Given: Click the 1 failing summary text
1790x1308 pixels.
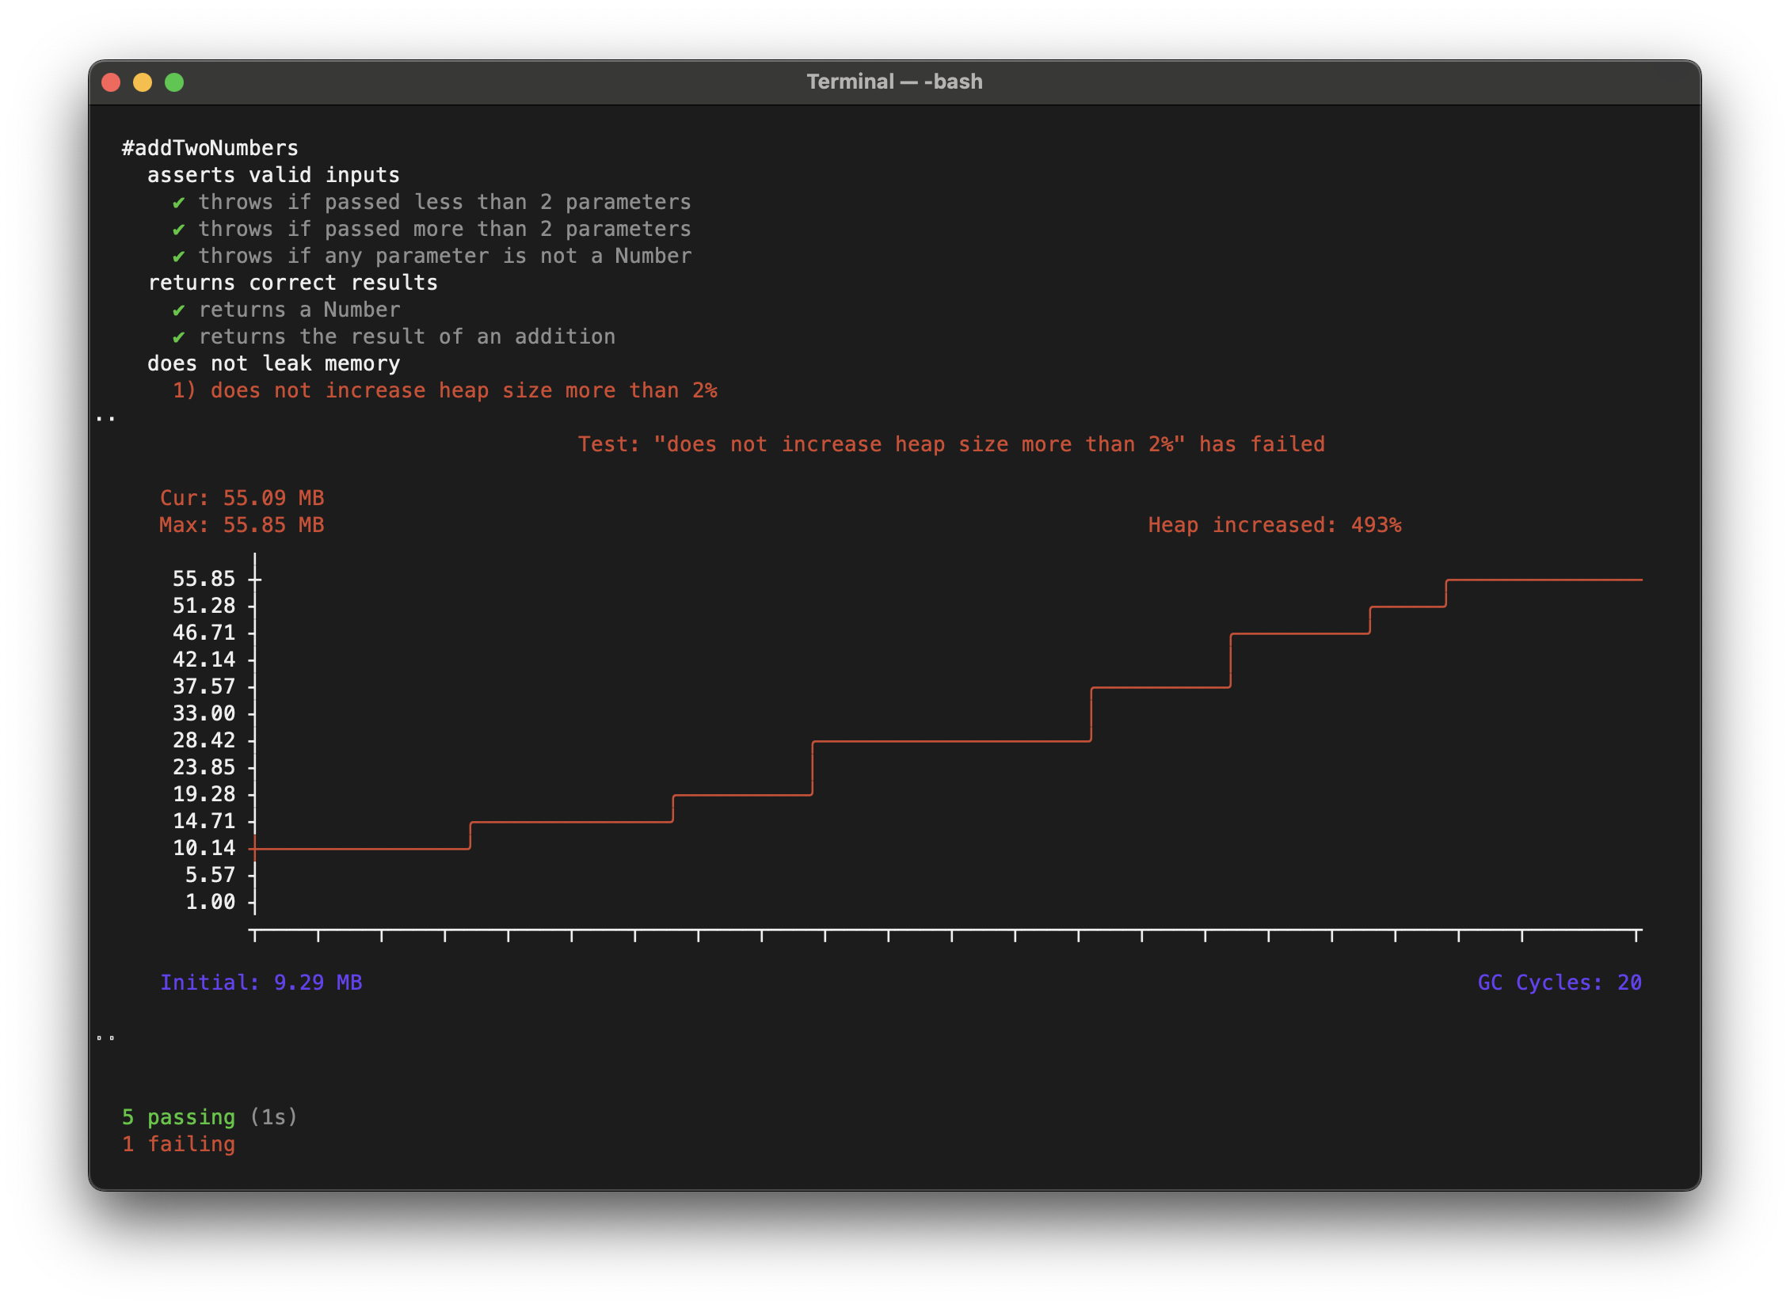Looking at the screenshot, I should pos(179,1144).
